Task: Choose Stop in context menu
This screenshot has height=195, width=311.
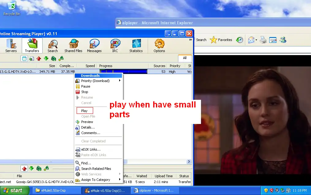Action: [98, 92]
